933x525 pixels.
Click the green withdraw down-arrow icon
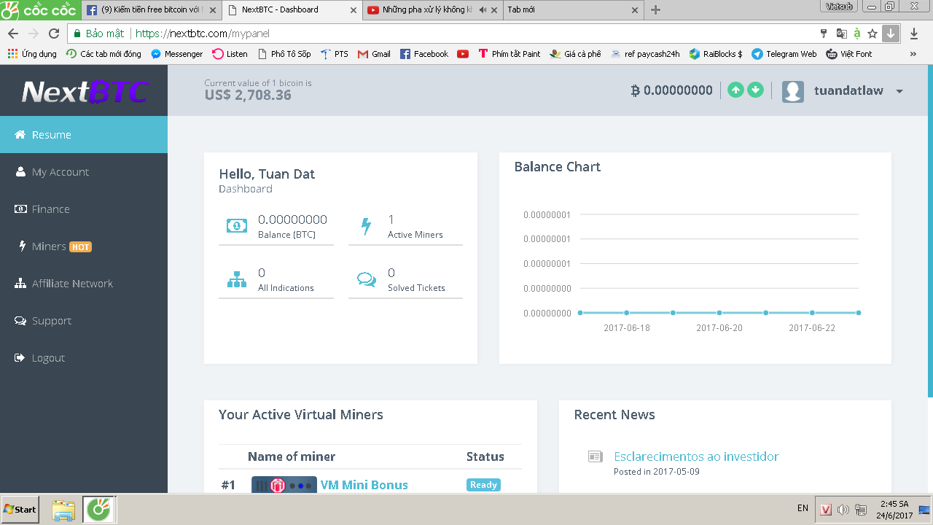tap(756, 90)
